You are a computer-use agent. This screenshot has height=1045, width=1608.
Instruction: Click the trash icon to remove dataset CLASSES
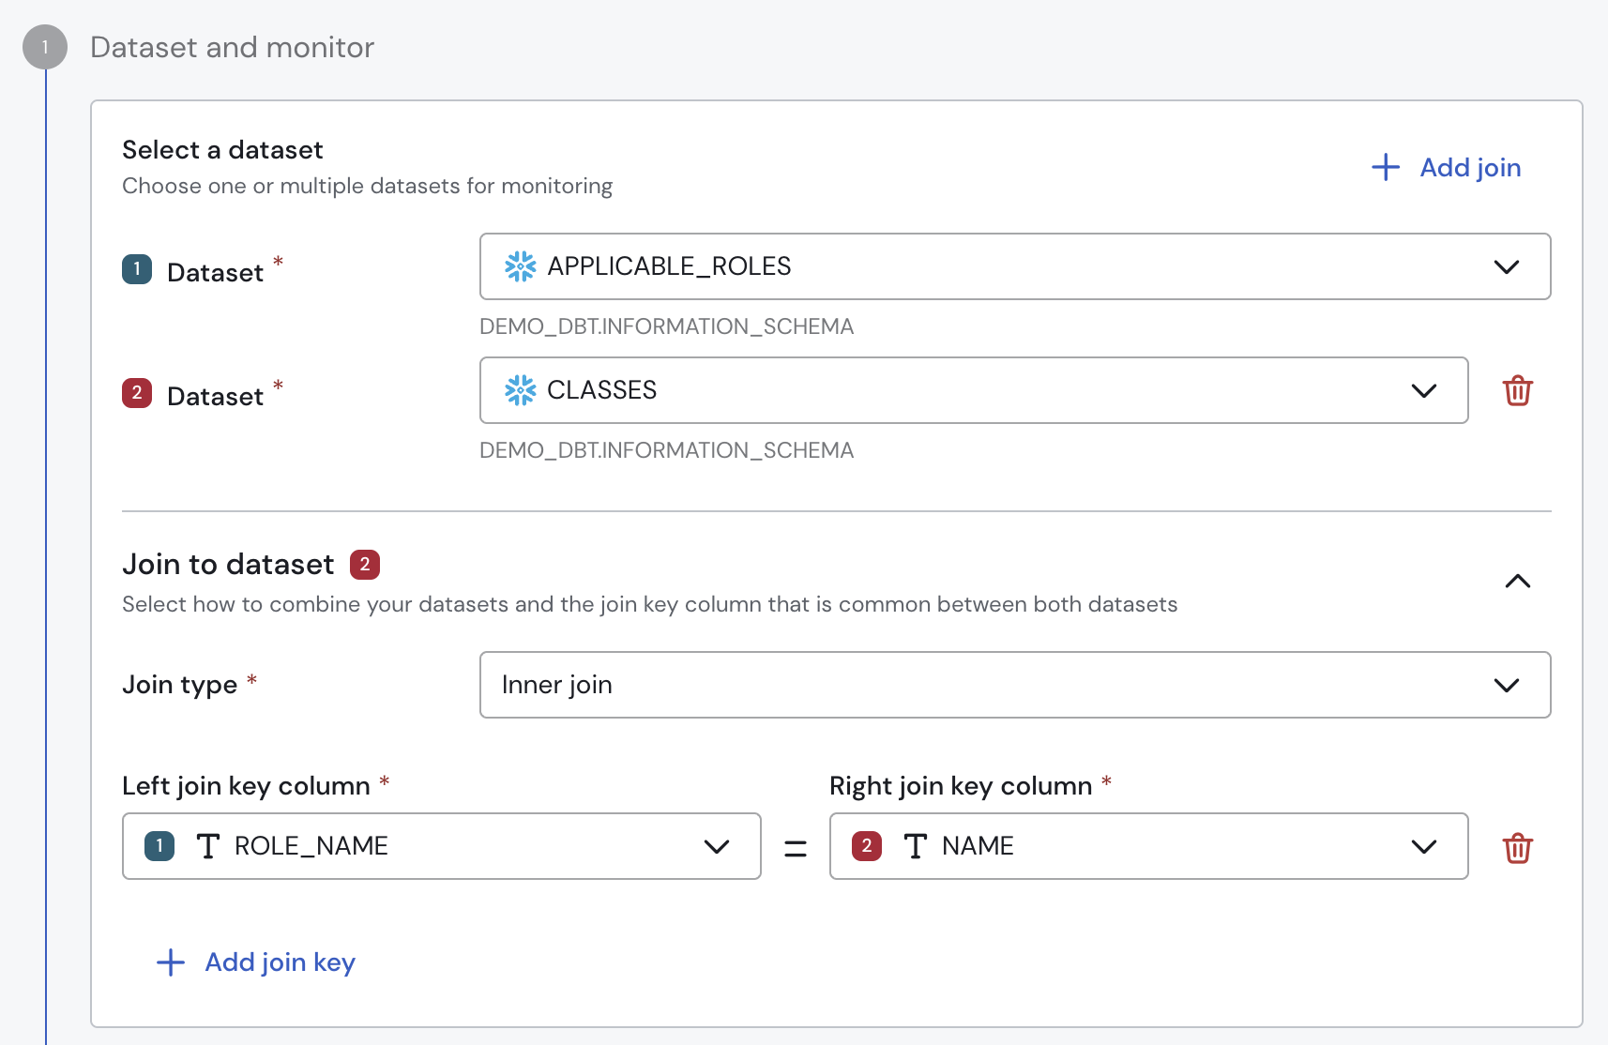1518,390
